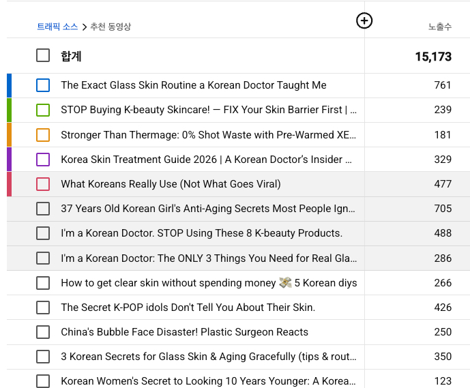Image resolution: width=470 pixels, height=388 pixels.
Task: Click the impressions value 266
Action: (443, 283)
